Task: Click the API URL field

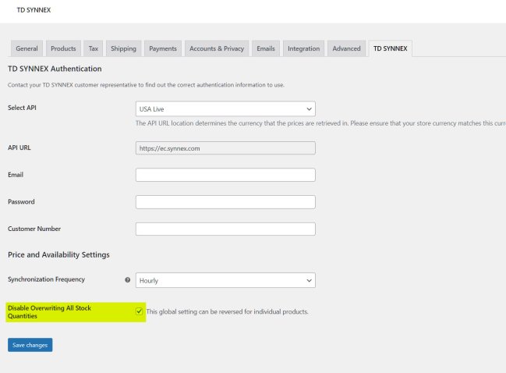Action: coord(225,148)
